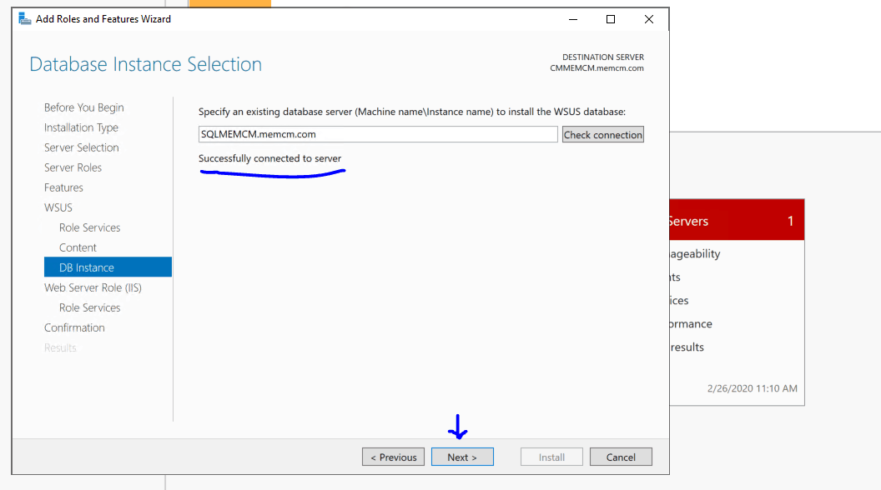Go to the Installation Type step

81,127
